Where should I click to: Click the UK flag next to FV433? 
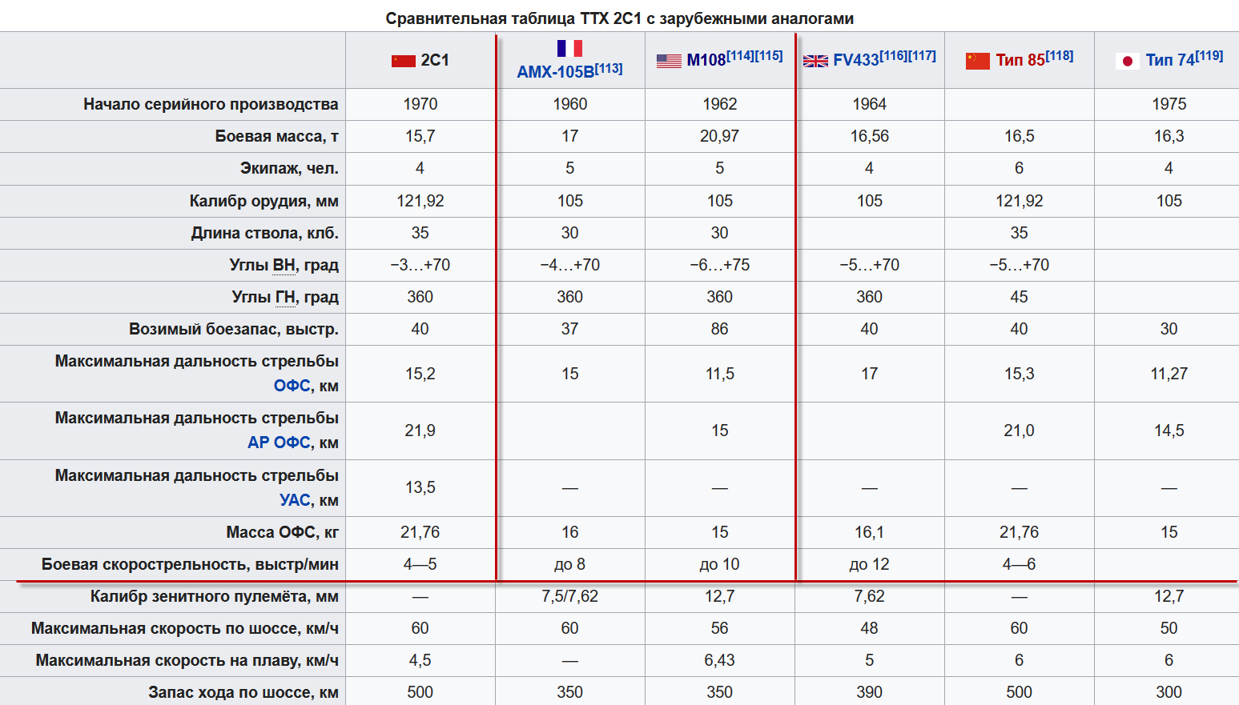[815, 61]
